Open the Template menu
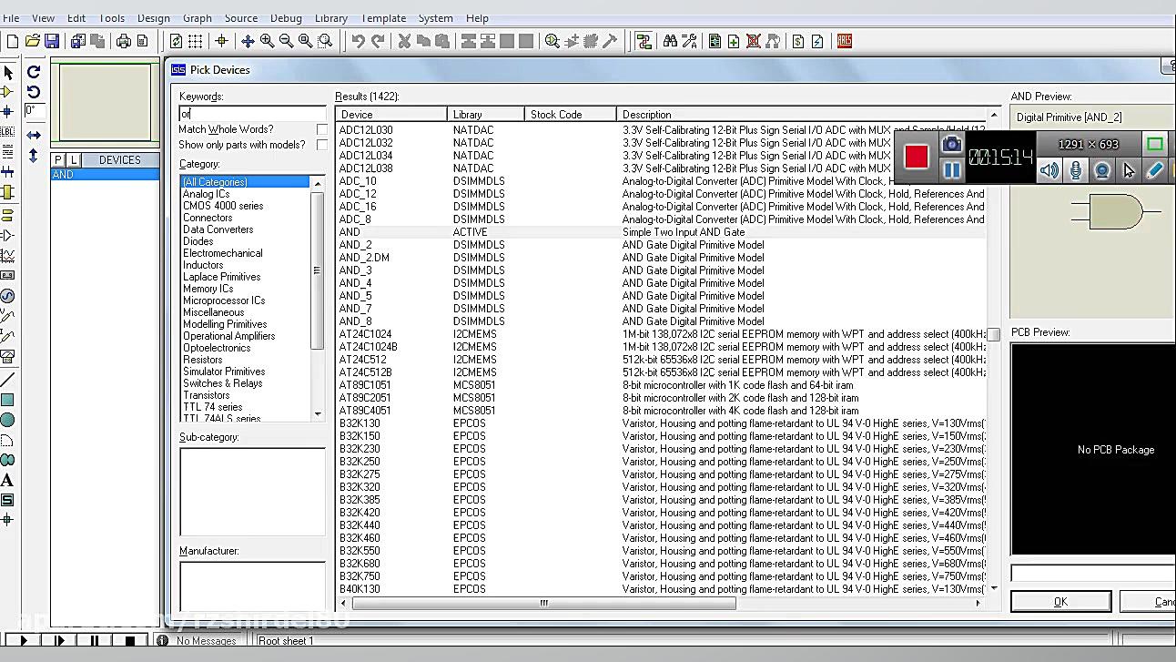 [x=383, y=18]
